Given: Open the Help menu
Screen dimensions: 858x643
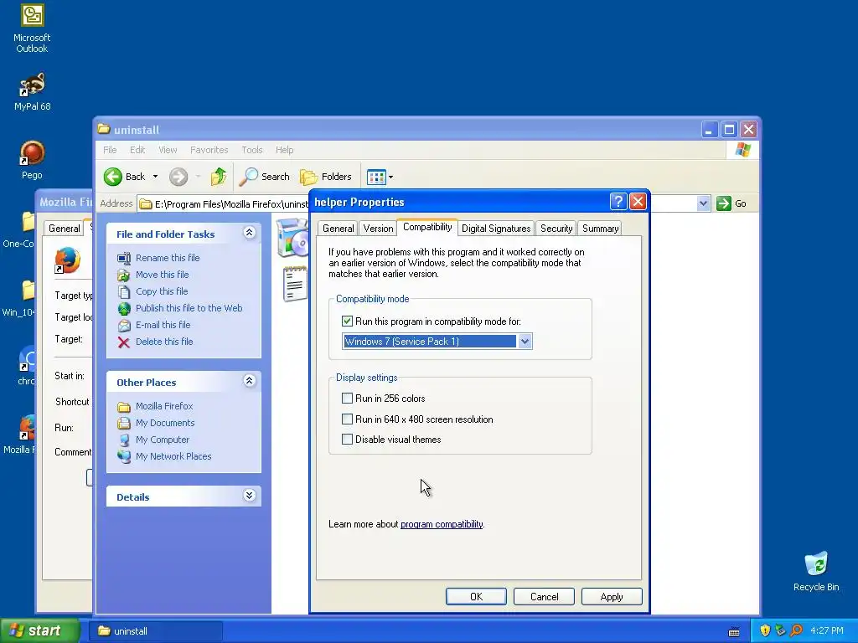Looking at the screenshot, I should [x=284, y=150].
